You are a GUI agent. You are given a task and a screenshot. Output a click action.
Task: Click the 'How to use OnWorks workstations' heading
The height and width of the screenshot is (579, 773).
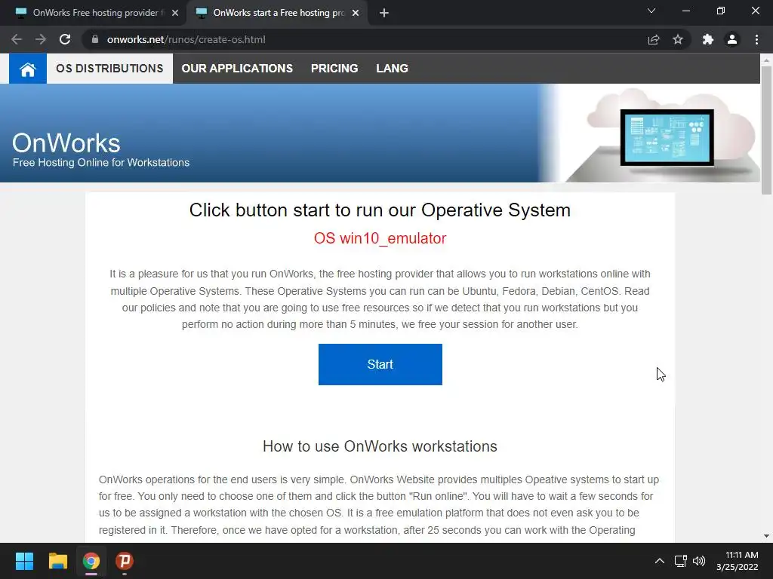click(x=380, y=446)
